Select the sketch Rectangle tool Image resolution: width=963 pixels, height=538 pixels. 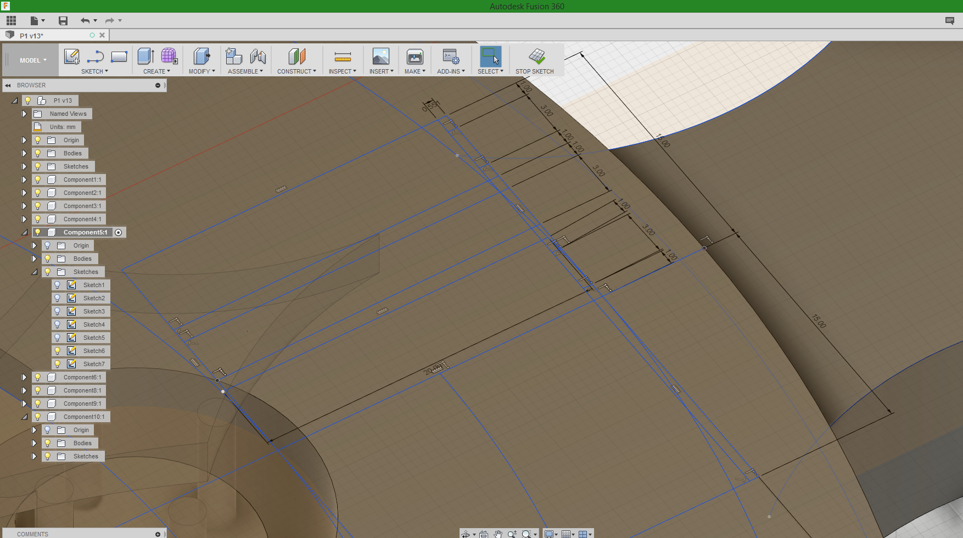(x=119, y=57)
